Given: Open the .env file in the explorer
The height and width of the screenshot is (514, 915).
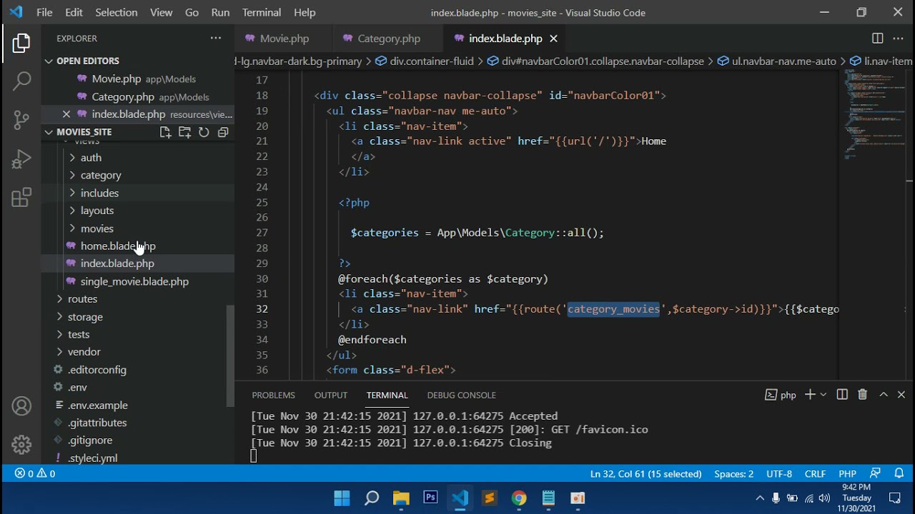Looking at the screenshot, I should (x=77, y=388).
